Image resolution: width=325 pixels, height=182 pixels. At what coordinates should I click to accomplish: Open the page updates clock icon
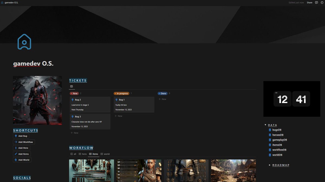[322, 2]
